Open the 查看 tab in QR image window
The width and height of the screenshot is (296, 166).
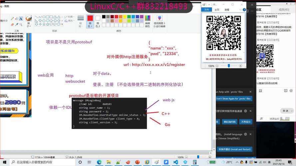tap(227, 10)
